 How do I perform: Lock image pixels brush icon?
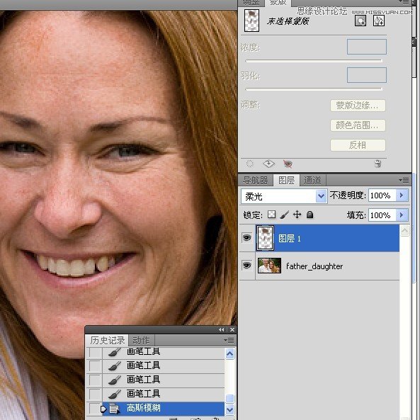(x=285, y=215)
